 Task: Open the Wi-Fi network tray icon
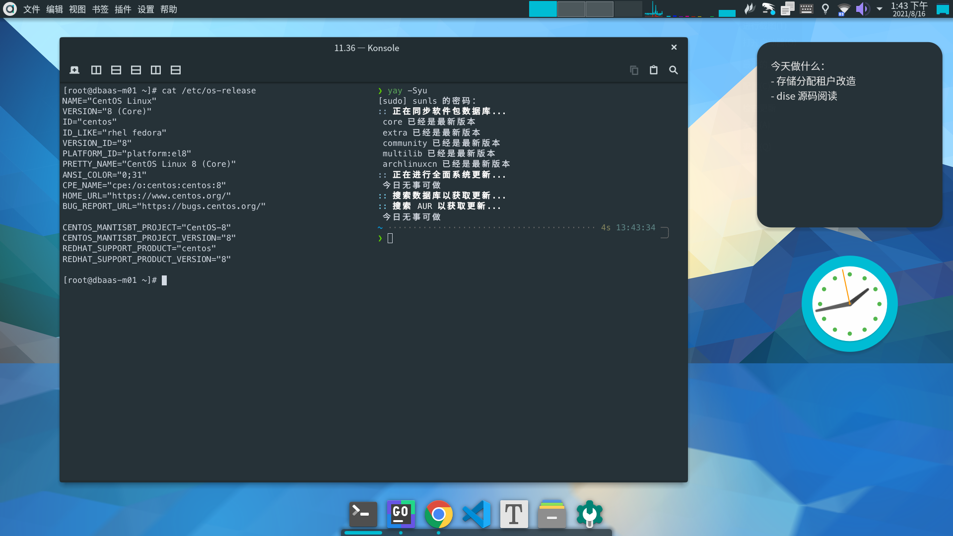pos(844,9)
